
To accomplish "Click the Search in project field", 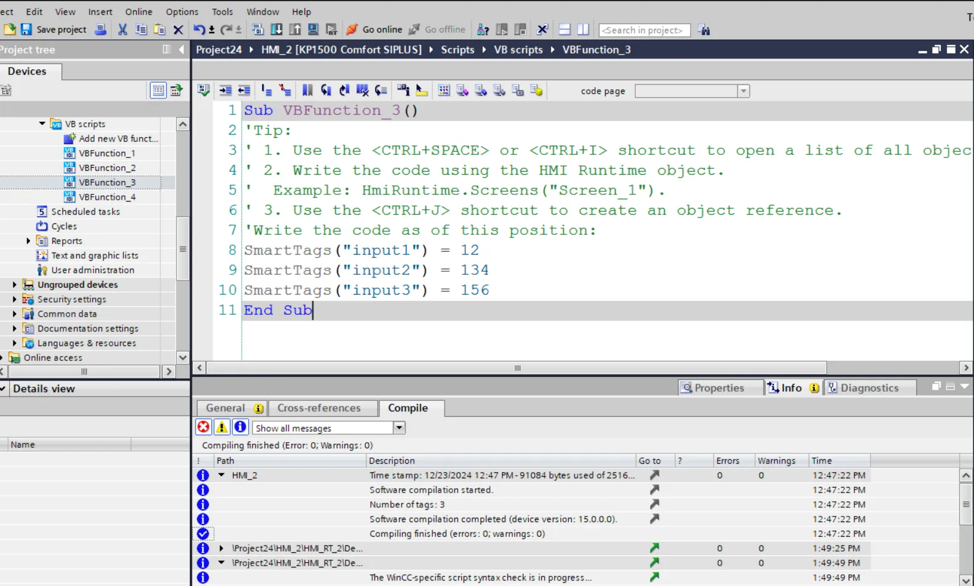I will click(643, 30).
